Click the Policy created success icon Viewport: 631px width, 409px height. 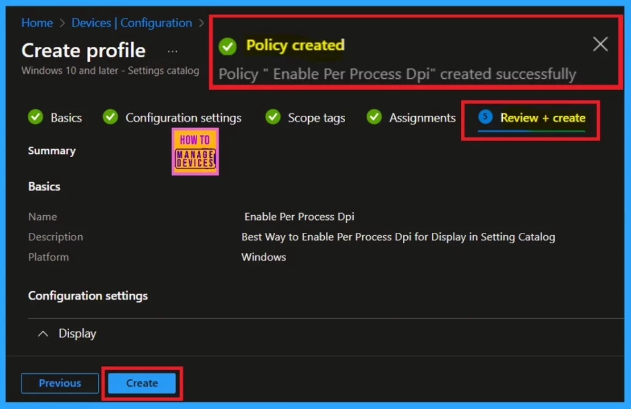coord(227,46)
